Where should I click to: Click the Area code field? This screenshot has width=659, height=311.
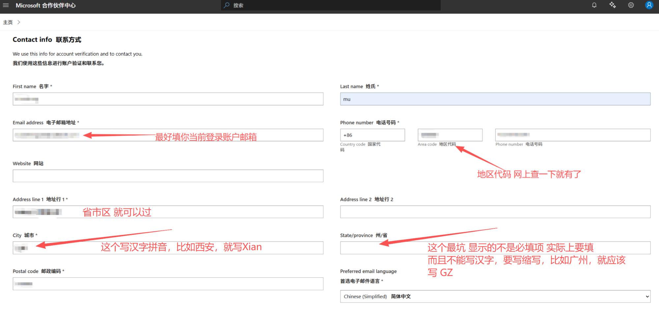pyautogui.click(x=450, y=135)
